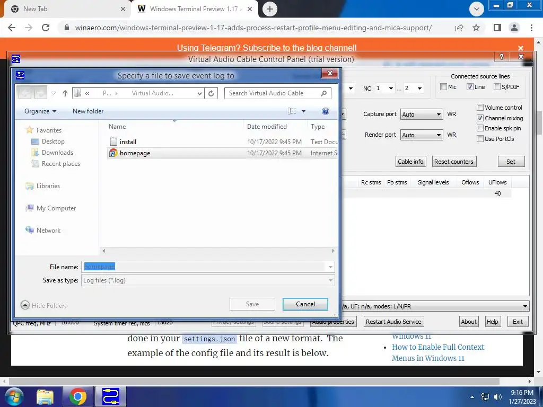
Task: Collapse folders with Hide Folders icon
Action: [x=25, y=305]
